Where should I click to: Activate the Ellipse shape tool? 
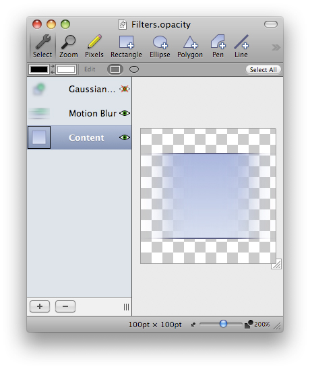click(x=160, y=46)
